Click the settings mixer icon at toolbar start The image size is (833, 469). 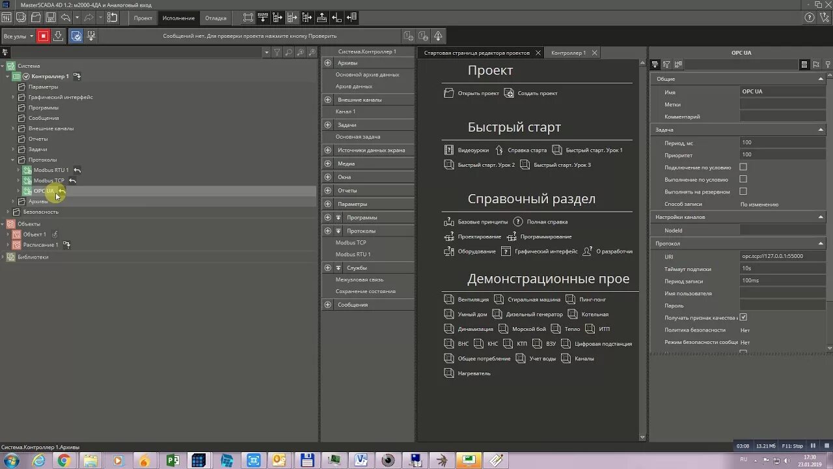click(x=6, y=18)
